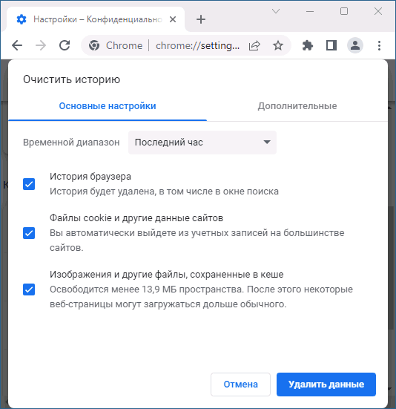Open the tab search chevron
This screenshot has width=396, height=409.
[276, 11]
